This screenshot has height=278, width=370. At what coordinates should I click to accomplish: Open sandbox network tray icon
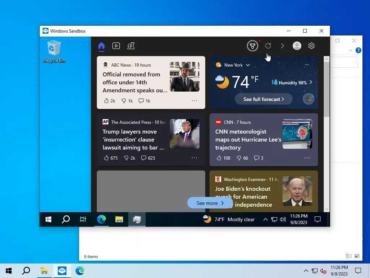[274, 219]
